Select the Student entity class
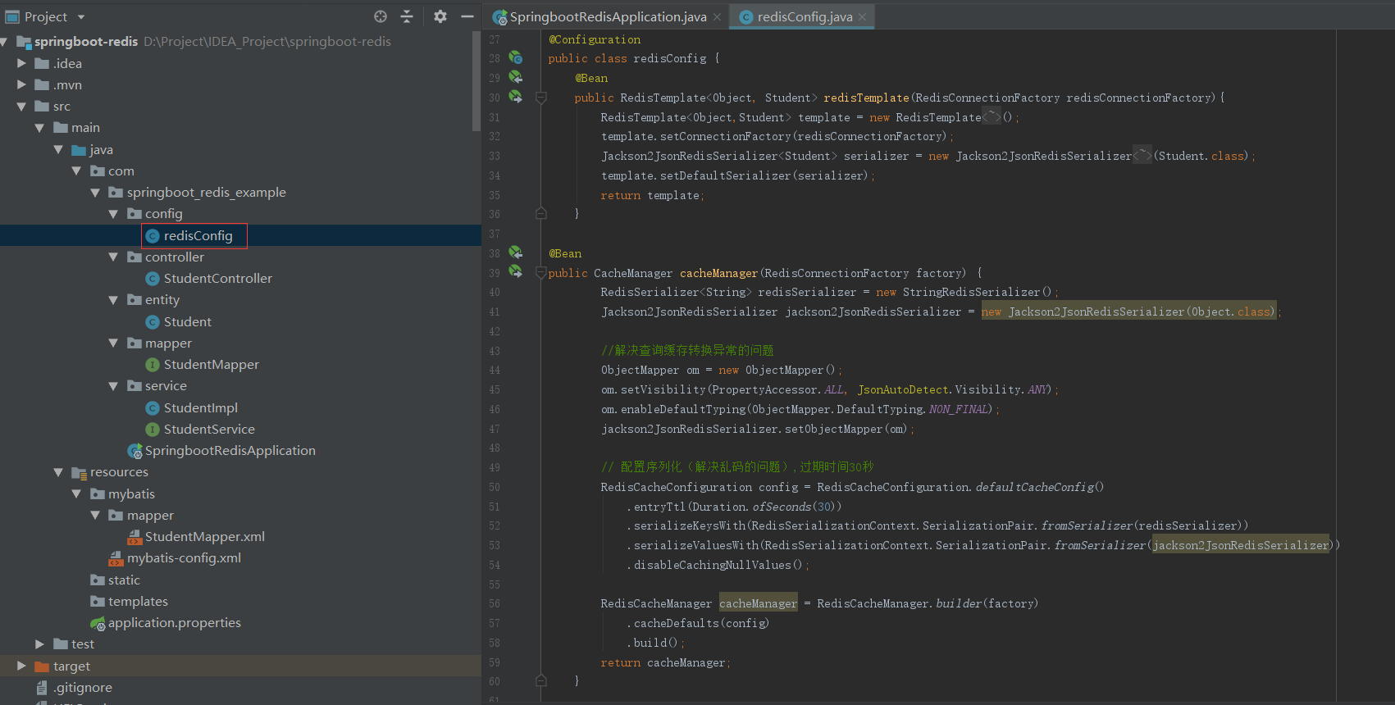This screenshot has height=705, width=1395. (187, 321)
